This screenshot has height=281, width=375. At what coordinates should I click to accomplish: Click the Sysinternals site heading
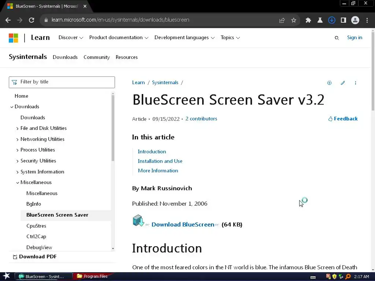click(x=28, y=57)
